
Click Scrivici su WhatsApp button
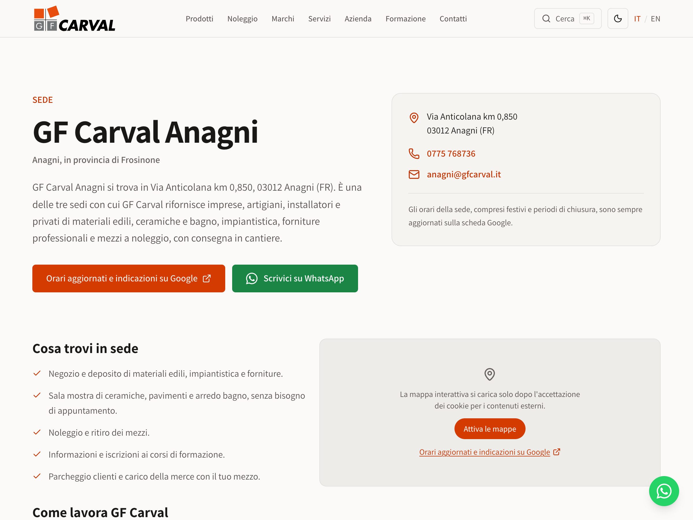pyautogui.click(x=295, y=278)
